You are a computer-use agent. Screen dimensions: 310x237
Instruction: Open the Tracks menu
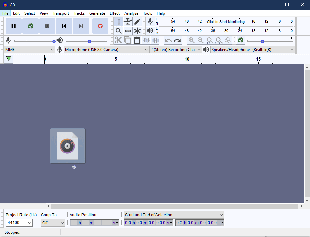coord(79,13)
